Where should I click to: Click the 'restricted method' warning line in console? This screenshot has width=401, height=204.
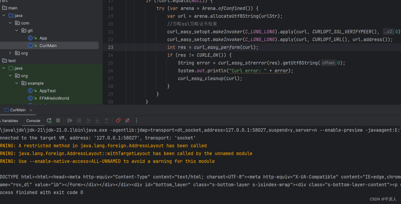(x=103, y=146)
